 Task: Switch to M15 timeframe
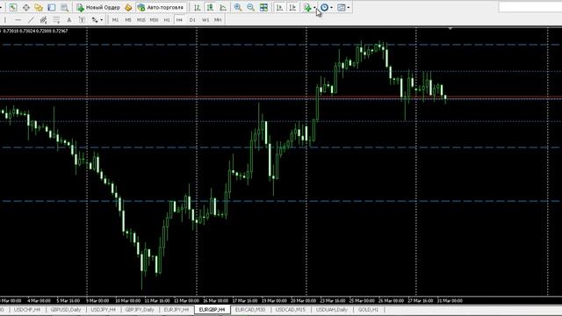[x=140, y=20]
